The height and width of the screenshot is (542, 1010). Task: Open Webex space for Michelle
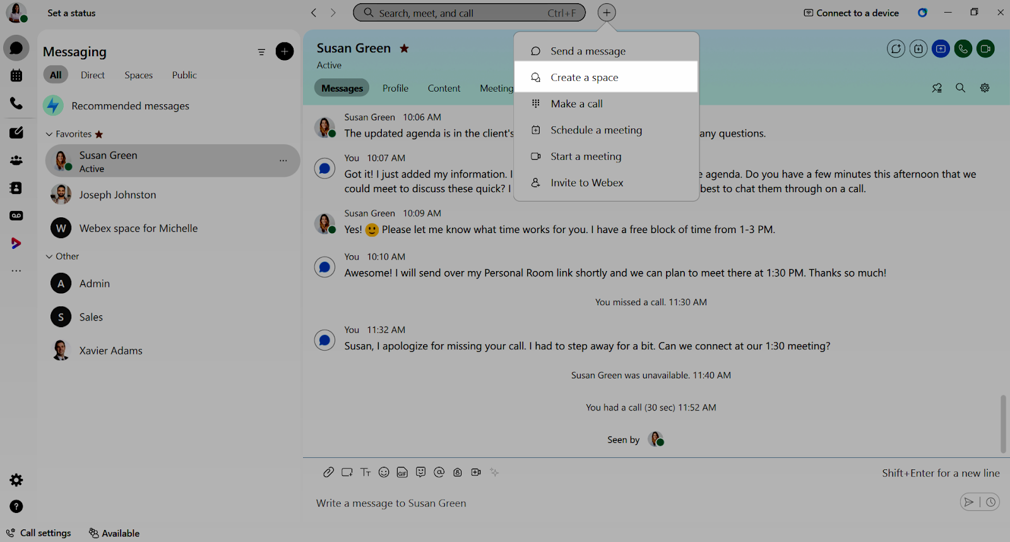tap(172, 228)
